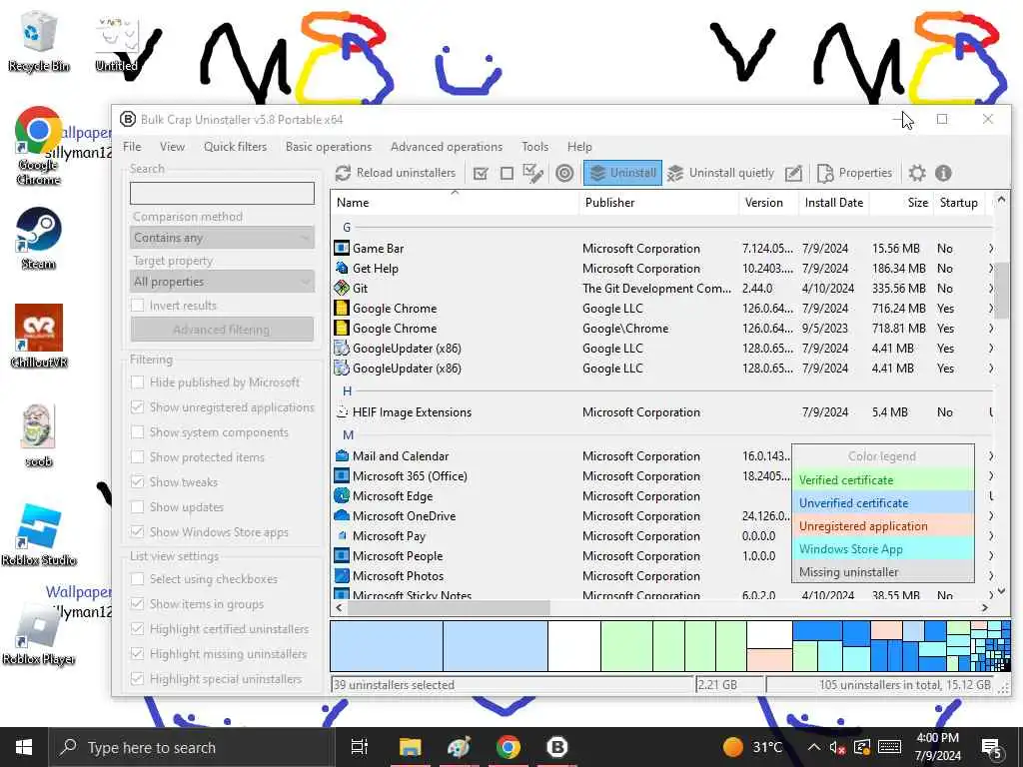Toggle Show Windows Store apps checkbox

[x=138, y=532]
